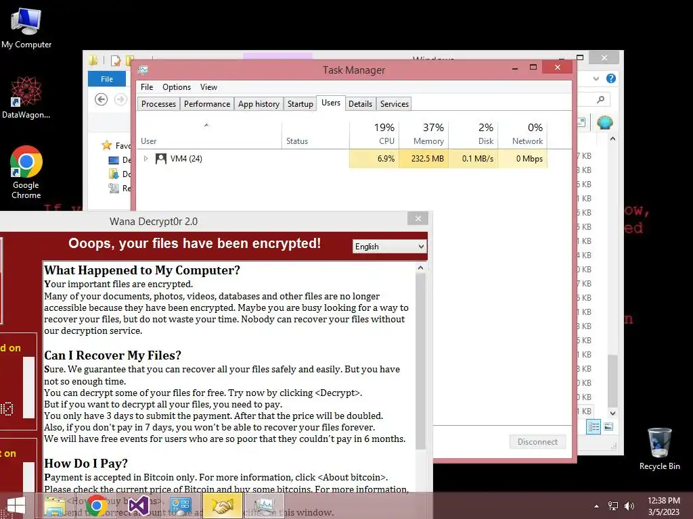Image resolution: width=693 pixels, height=519 pixels.
Task: Show hidden tray icons arrow
Action: pyautogui.click(x=597, y=506)
